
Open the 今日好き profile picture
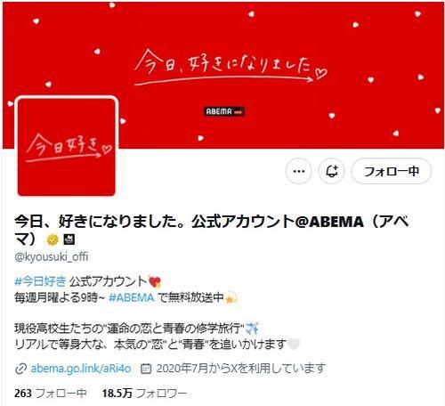point(67,147)
